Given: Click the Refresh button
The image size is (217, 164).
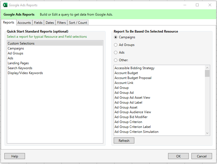Looking at the screenshot, I should click(124, 140).
